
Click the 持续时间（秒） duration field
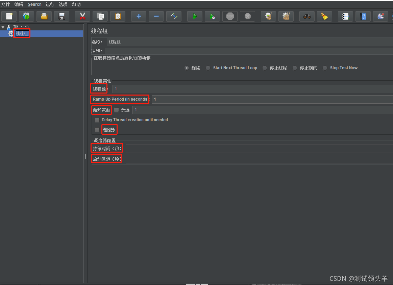coord(259,149)
